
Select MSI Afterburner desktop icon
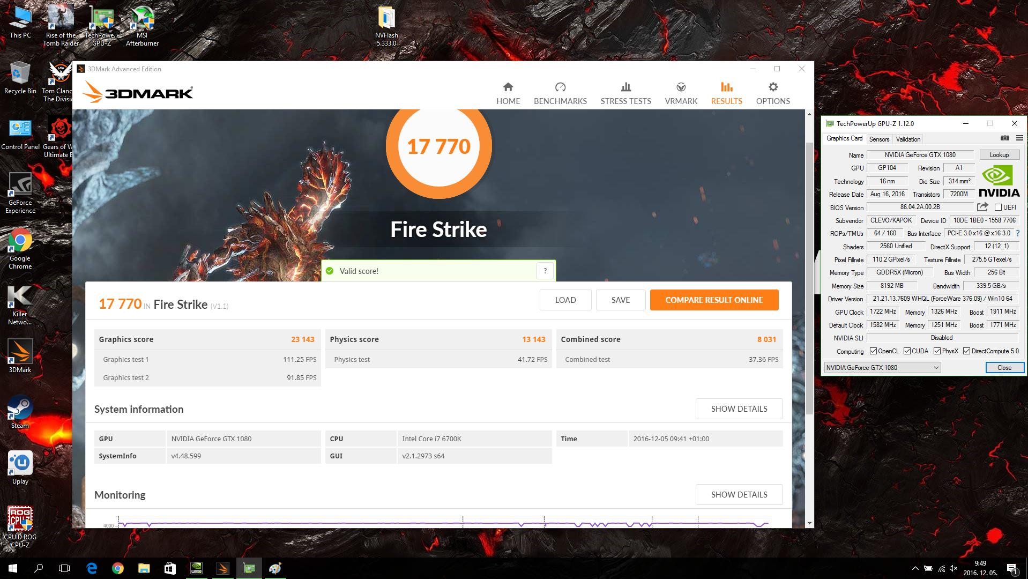point(142,25)
